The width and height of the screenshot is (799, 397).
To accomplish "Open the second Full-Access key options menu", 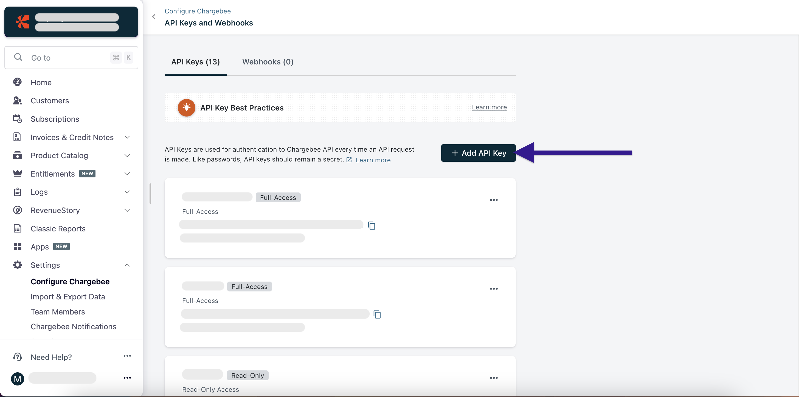I will click(494, 288).
